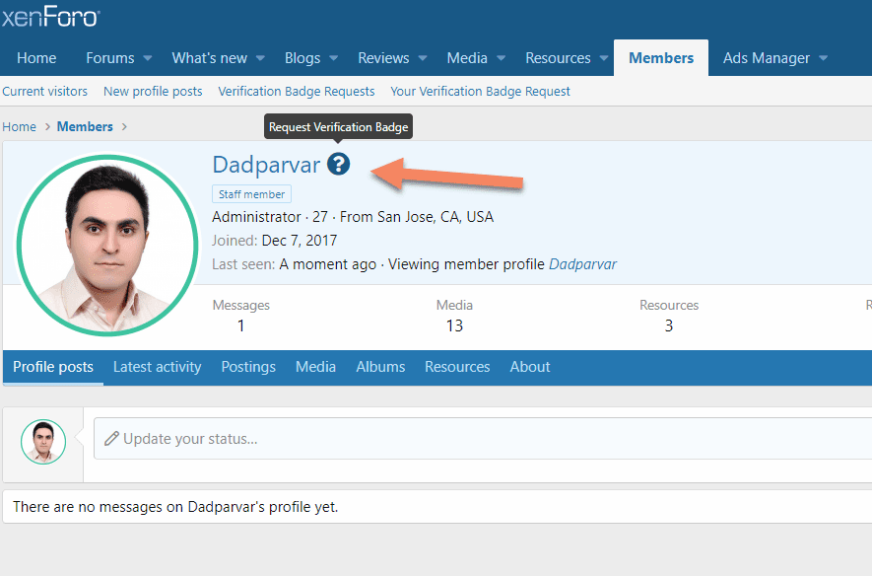Click the Request Verification Badge question icon
Image resolution: width=872 pixels, height=576 pixels.
point(339,165)
